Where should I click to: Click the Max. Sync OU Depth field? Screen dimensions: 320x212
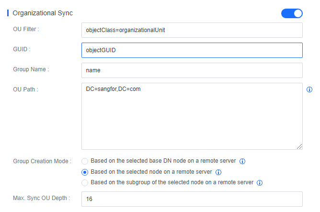tap(192, 199)
